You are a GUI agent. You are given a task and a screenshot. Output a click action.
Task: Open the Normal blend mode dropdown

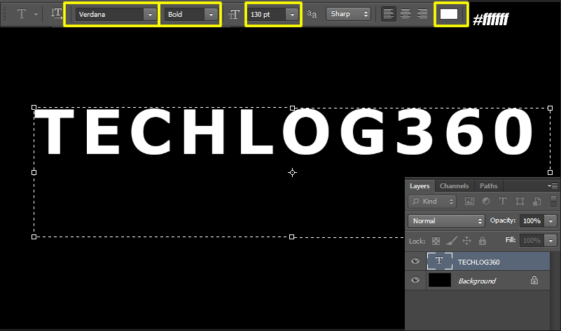tap(446, 221)
